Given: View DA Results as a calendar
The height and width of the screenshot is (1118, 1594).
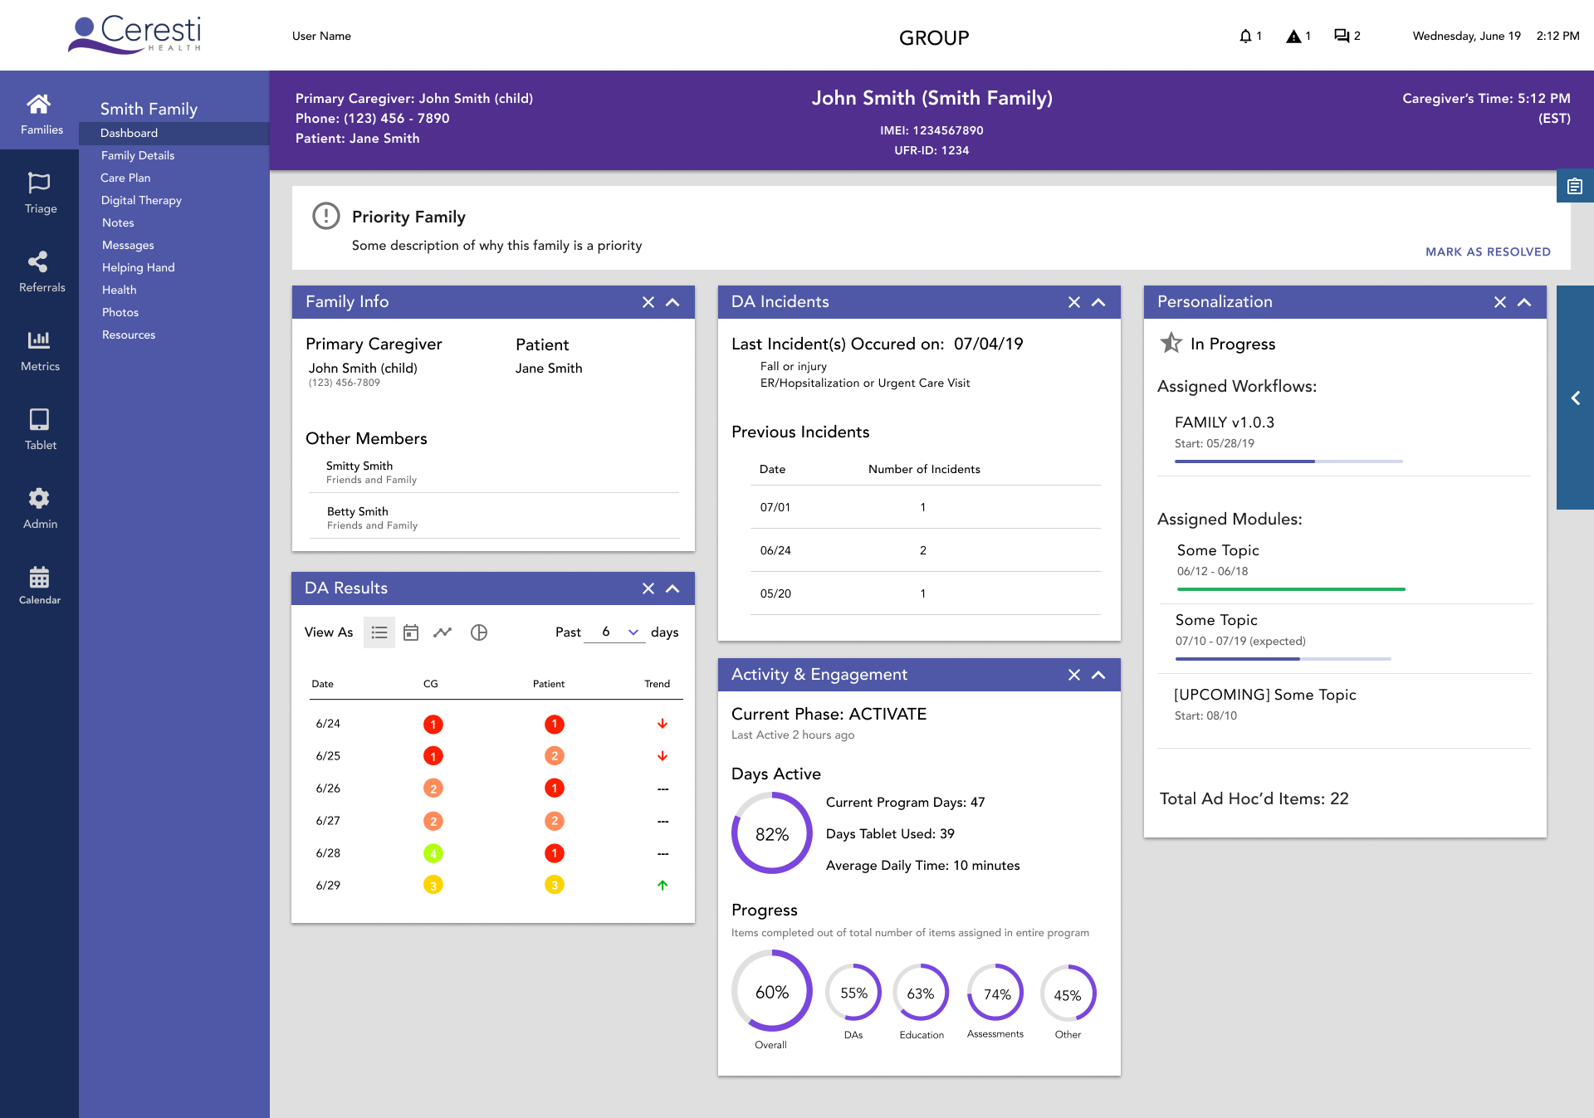Looking at the screenshot, I should tap(411, 632).
